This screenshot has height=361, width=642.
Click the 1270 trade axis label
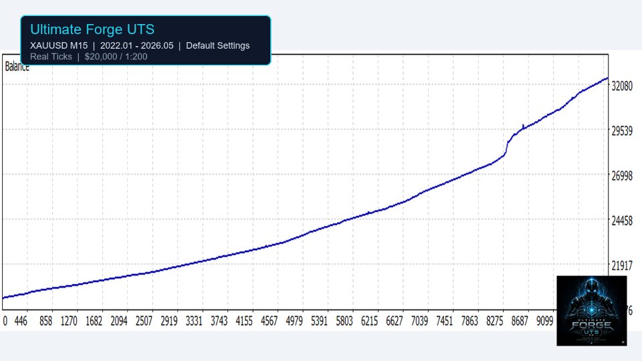(x=69, y=321)
